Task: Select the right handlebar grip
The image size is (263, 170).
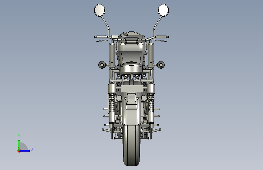Action: pos(163,37)
